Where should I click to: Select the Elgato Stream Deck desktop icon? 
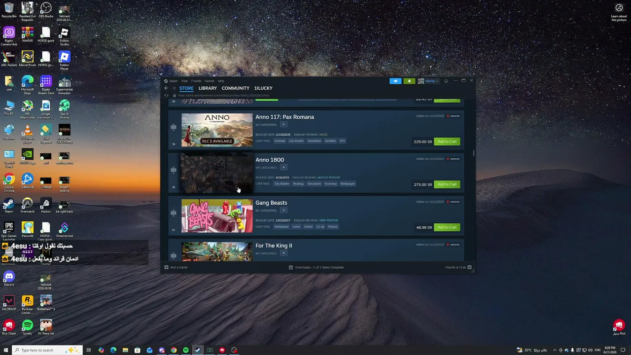click(x=46, y=85)
